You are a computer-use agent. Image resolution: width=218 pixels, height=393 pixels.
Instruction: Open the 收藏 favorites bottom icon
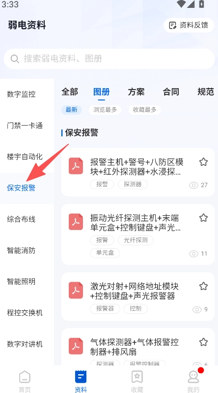tap(137, 377)
